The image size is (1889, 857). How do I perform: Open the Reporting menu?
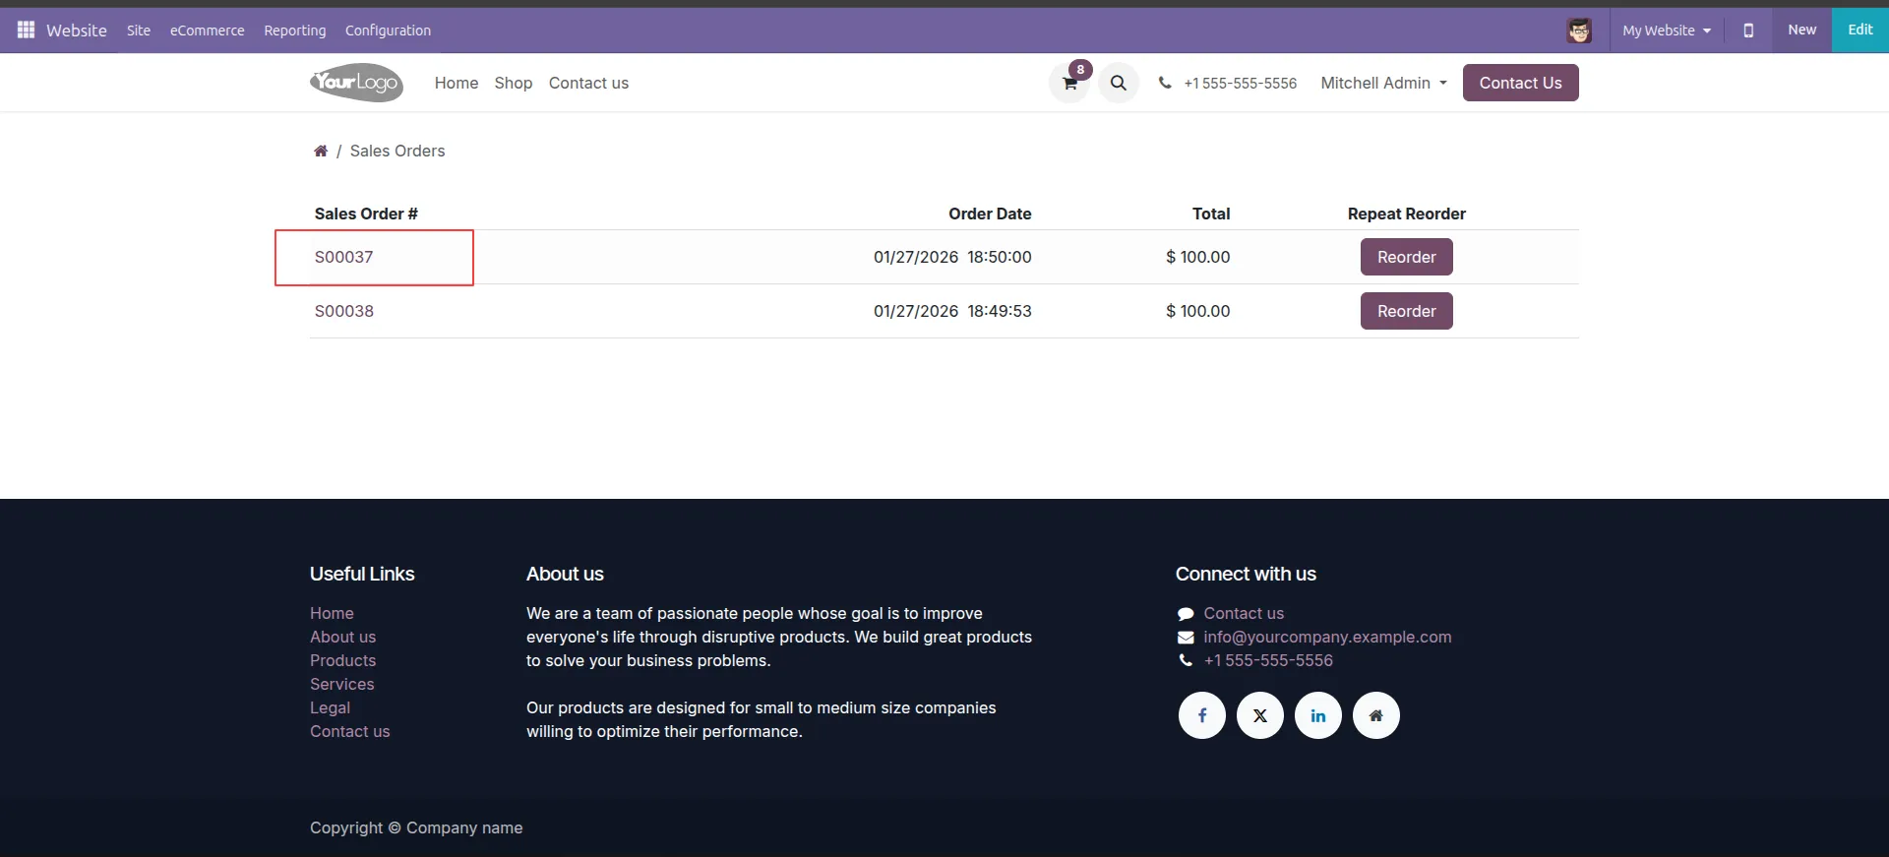tap(294, 31)
